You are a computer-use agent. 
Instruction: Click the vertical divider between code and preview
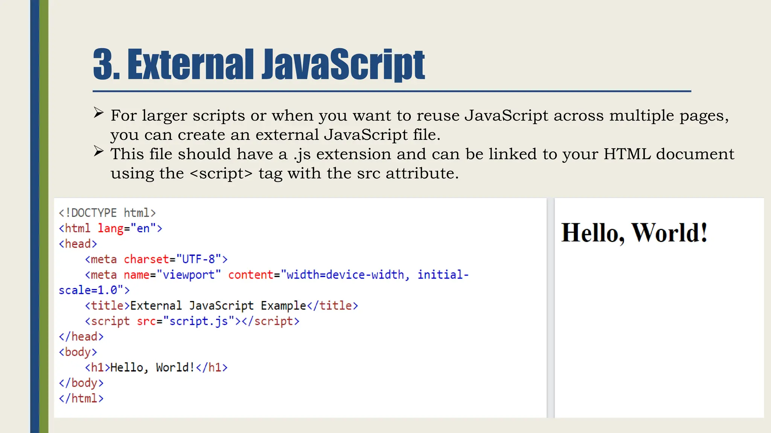[550, 308]
